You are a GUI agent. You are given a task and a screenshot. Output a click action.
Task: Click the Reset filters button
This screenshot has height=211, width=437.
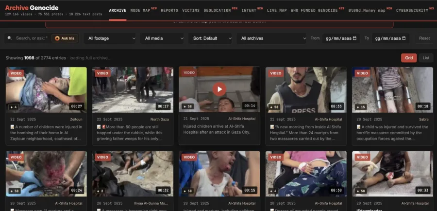pos(424,38)
